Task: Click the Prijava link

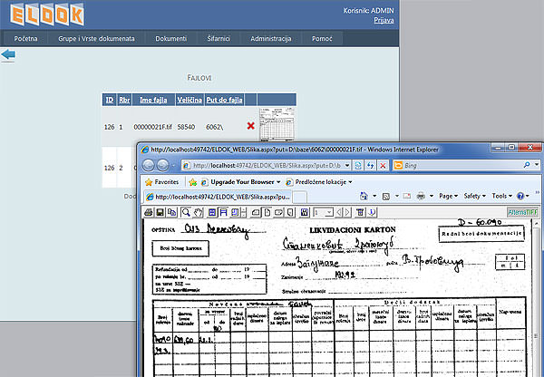Action: (511, 19)
